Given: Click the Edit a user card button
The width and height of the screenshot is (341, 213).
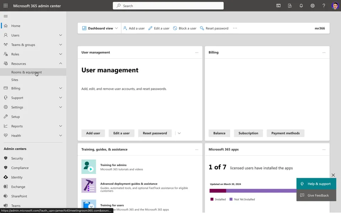Looking at the screenshot, I should 121,133.
